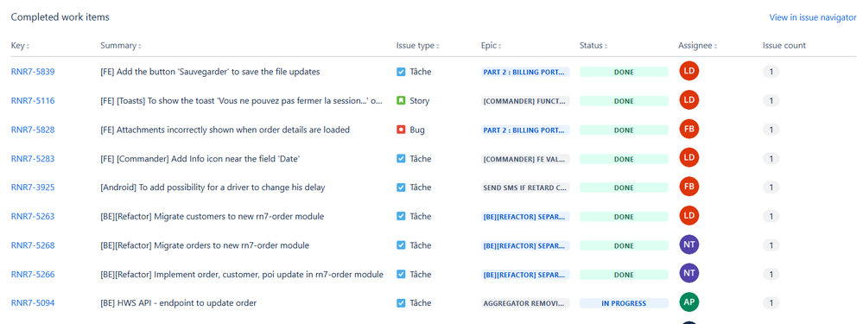Open LD assignee avatar on RNR7-5839 row
Screen dimensions: 863x324
pos(689,71)
